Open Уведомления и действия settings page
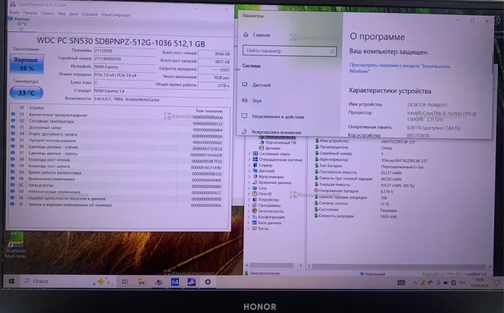The height and width of the screenshot is (313, 504). 278,117
